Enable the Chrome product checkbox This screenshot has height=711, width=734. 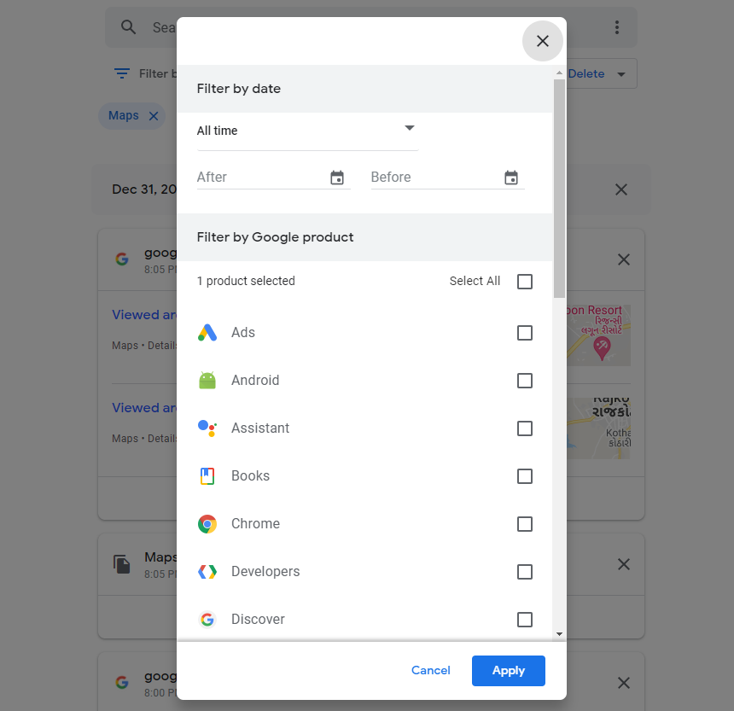(x=525, y=524)
